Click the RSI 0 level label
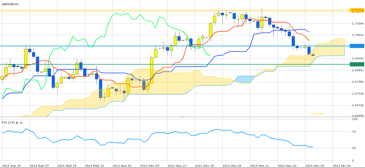The image size is (365, 168). (353, 160)
